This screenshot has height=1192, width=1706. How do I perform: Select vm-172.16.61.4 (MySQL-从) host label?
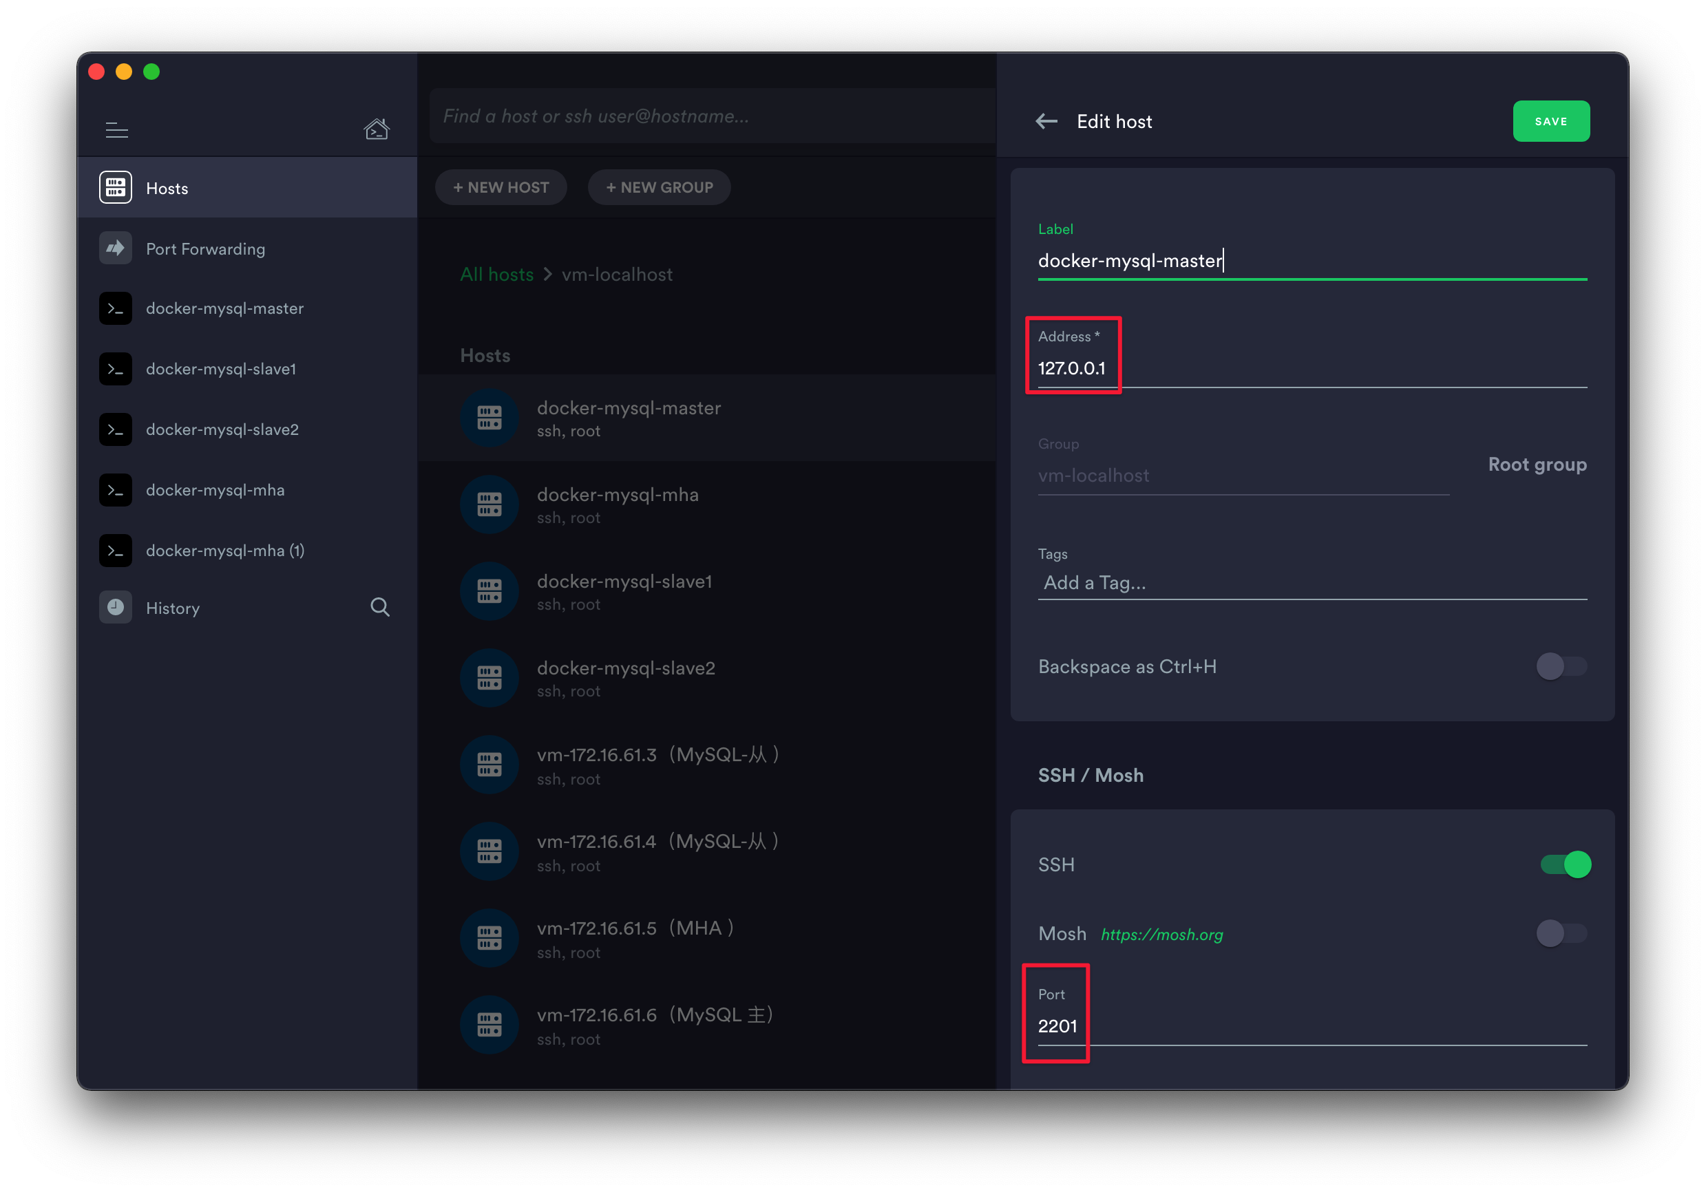click(658, 842)
